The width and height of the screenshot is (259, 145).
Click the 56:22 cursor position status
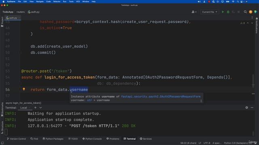[x=188, y=143]
